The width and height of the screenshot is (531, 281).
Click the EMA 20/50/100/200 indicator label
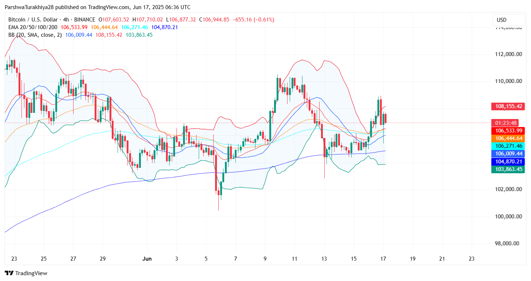tap(33, 27)
